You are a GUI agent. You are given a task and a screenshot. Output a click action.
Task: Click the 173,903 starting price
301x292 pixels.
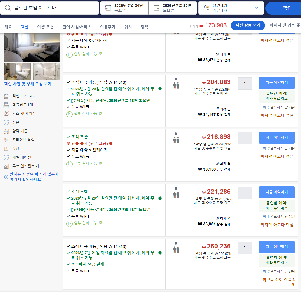pyautogui.click(x=213, y=25)
